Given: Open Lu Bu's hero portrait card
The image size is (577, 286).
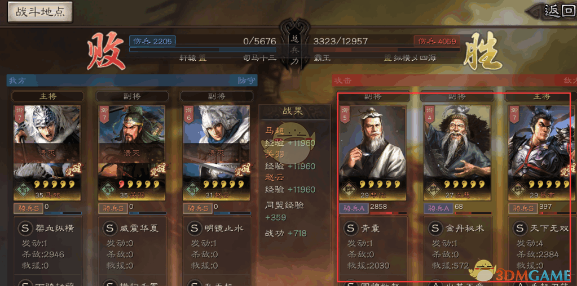Looking at the screenshot, I should click(x=543, y=153).
